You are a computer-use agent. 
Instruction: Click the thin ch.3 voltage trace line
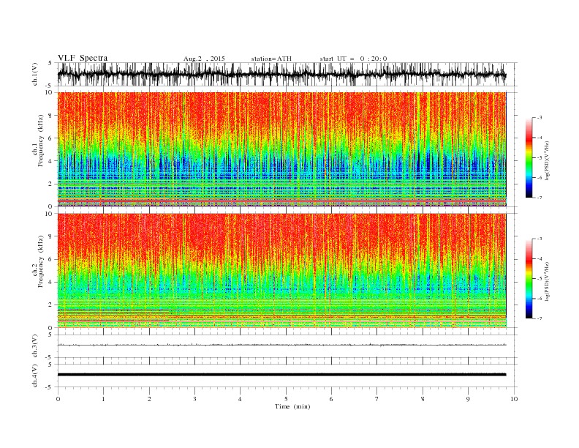click(x=281, y=345)
